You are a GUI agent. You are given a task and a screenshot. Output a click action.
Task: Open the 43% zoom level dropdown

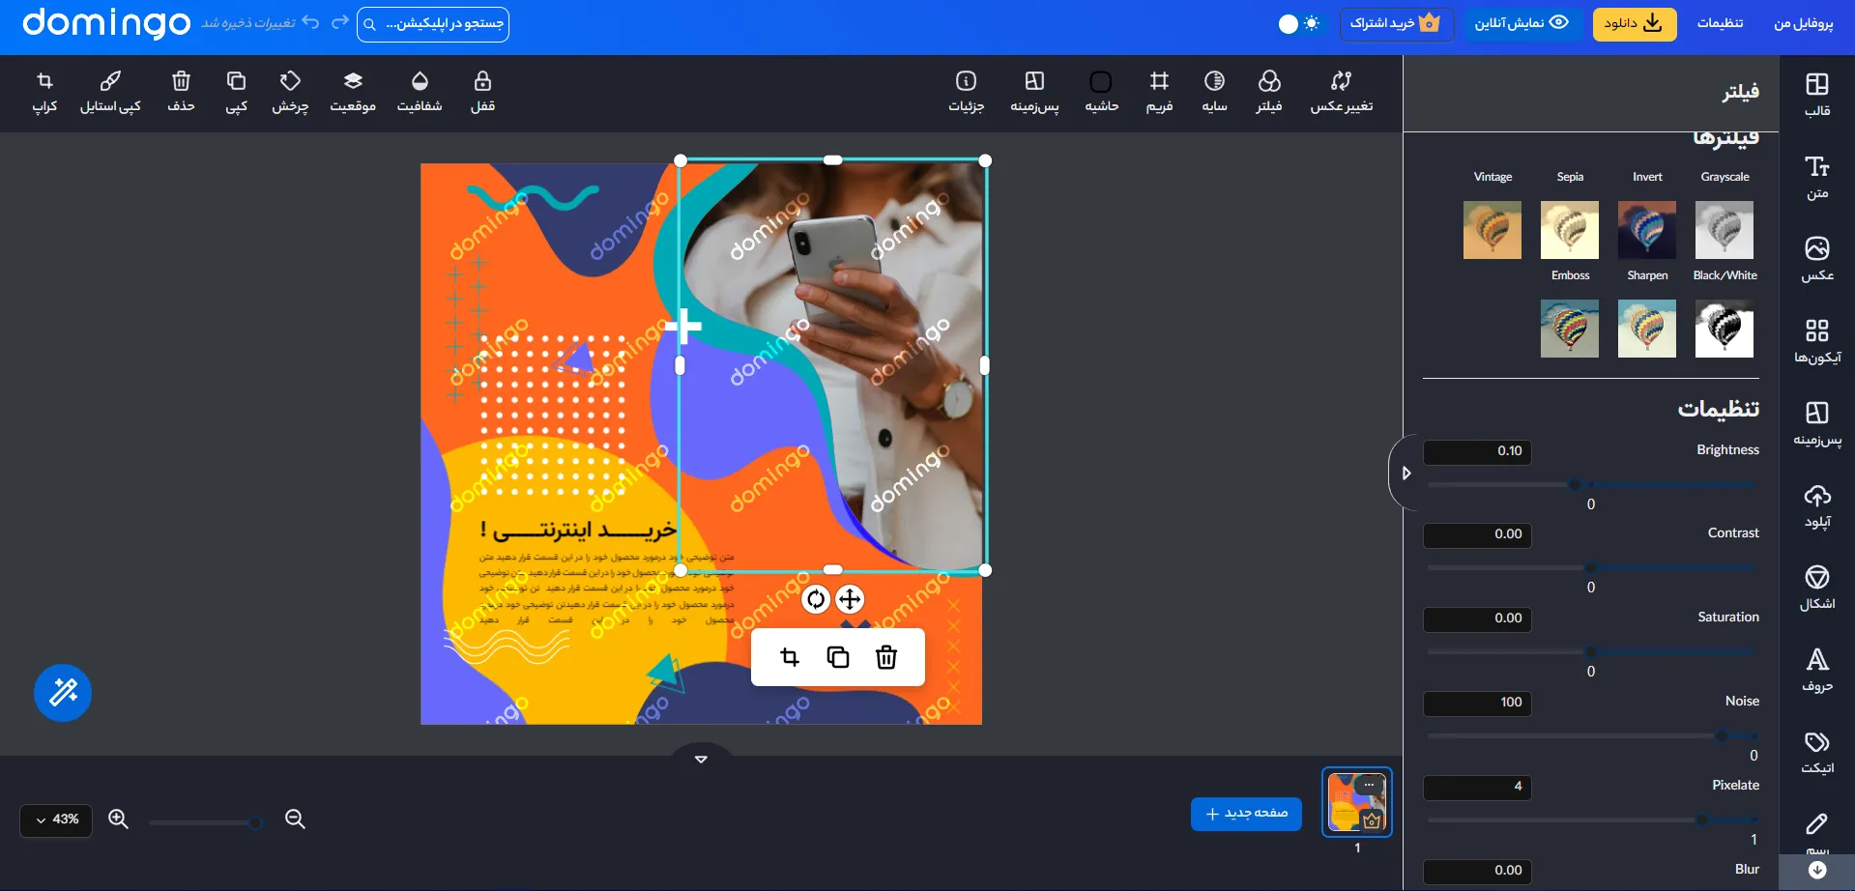click(56, 819)
